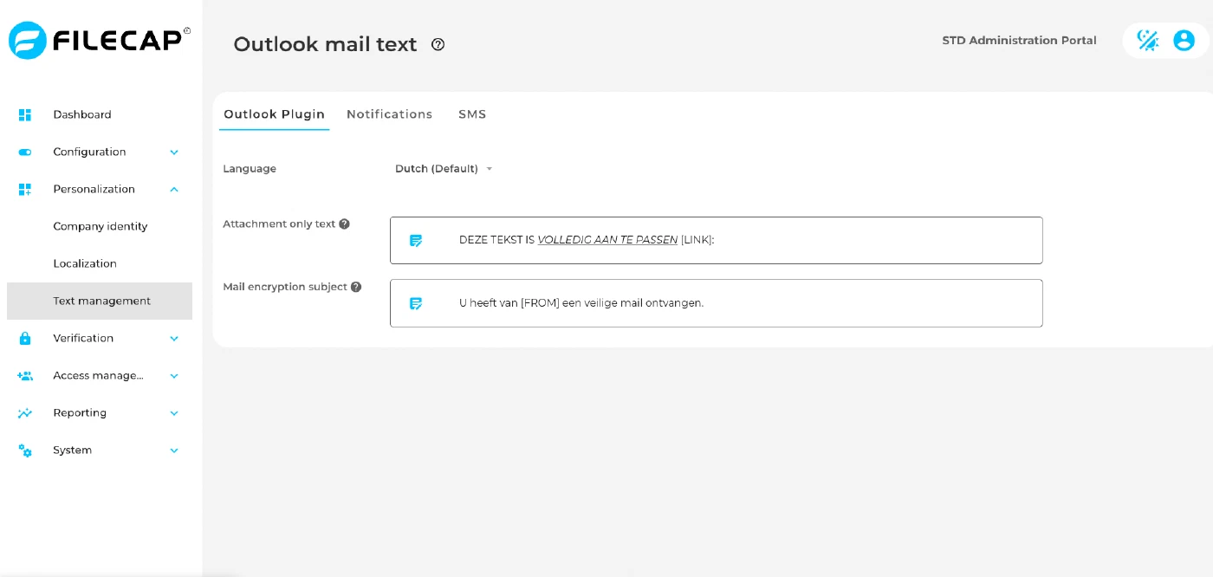Click the Language field label
This screenshot has width=1213, height=577.
click(250, 169)
